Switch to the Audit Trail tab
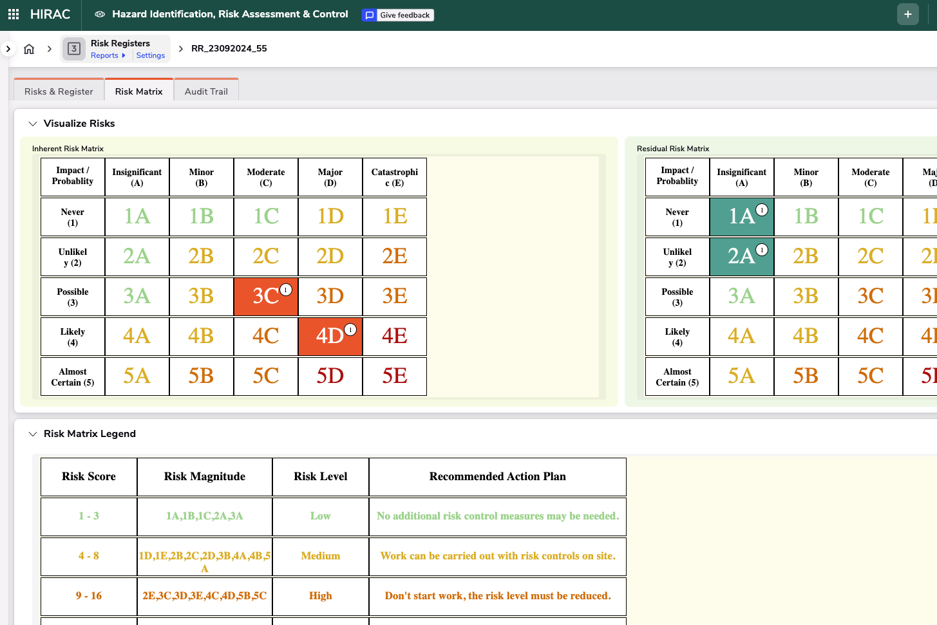Image resolution: width=937 pixels, height=625 pixels. point(206,91)
